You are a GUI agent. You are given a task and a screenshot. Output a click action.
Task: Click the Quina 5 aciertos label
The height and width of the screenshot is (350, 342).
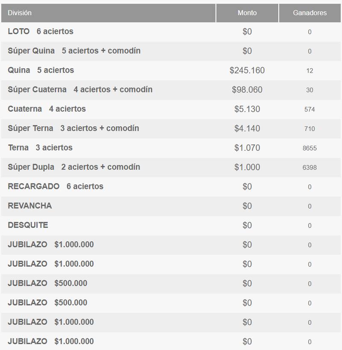pyautogui.click(x=41, y=70)
